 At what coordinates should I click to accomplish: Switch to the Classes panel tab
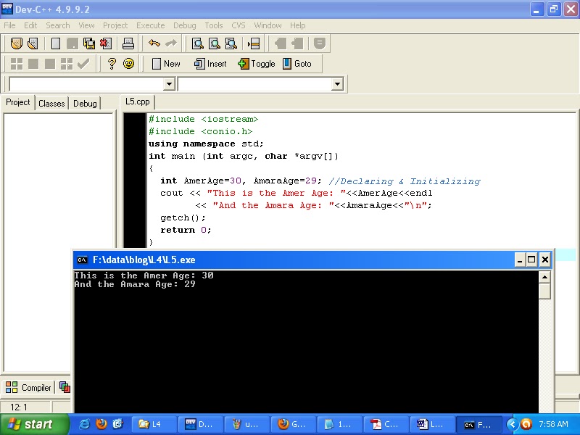[x=51, y=102]
